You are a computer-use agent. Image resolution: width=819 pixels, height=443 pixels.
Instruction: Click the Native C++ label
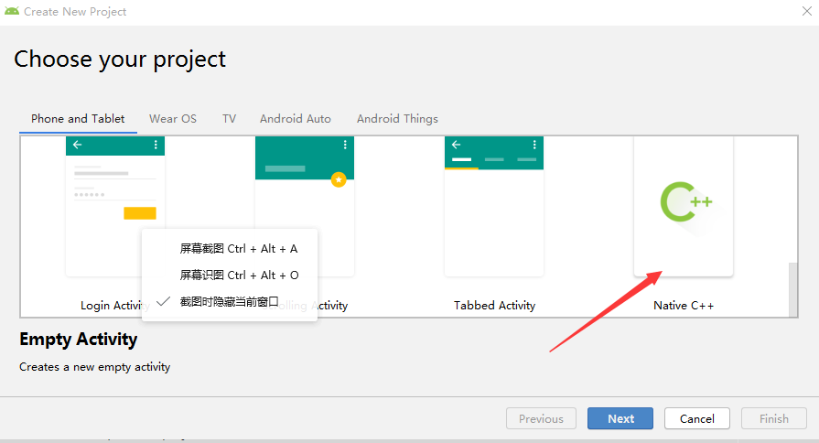click(684, 305)
